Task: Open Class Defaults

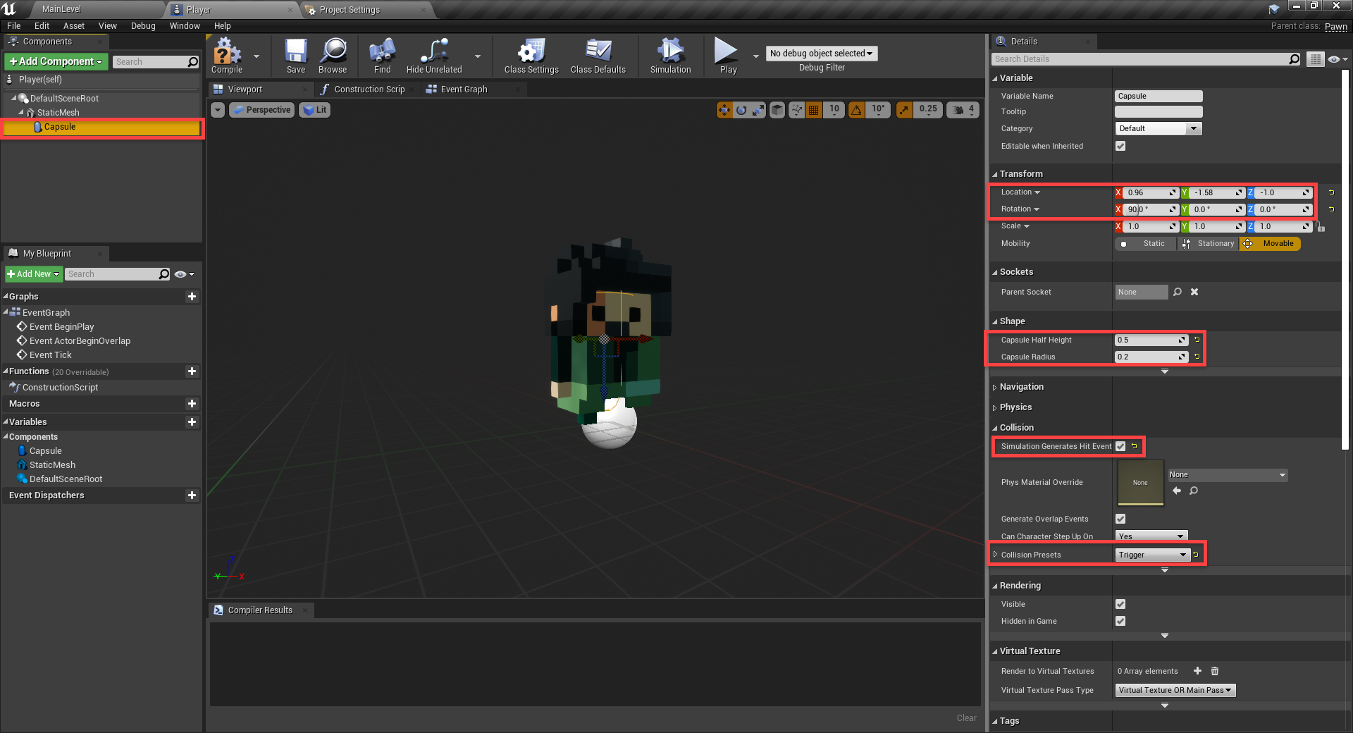Action: [598, 56]
